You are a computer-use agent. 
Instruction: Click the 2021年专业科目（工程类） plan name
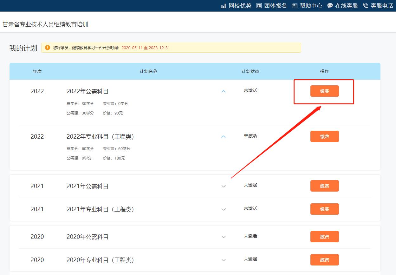coord(100,209)
